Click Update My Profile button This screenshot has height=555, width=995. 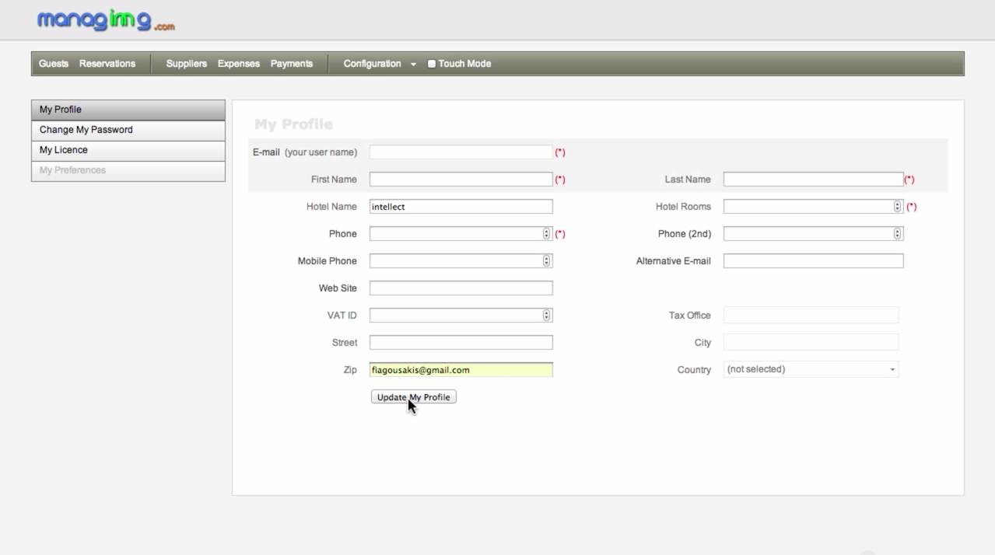(x=413, y=397)
